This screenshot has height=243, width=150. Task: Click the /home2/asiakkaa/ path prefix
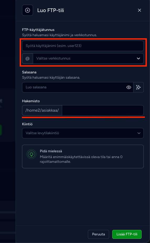point(42,111)
